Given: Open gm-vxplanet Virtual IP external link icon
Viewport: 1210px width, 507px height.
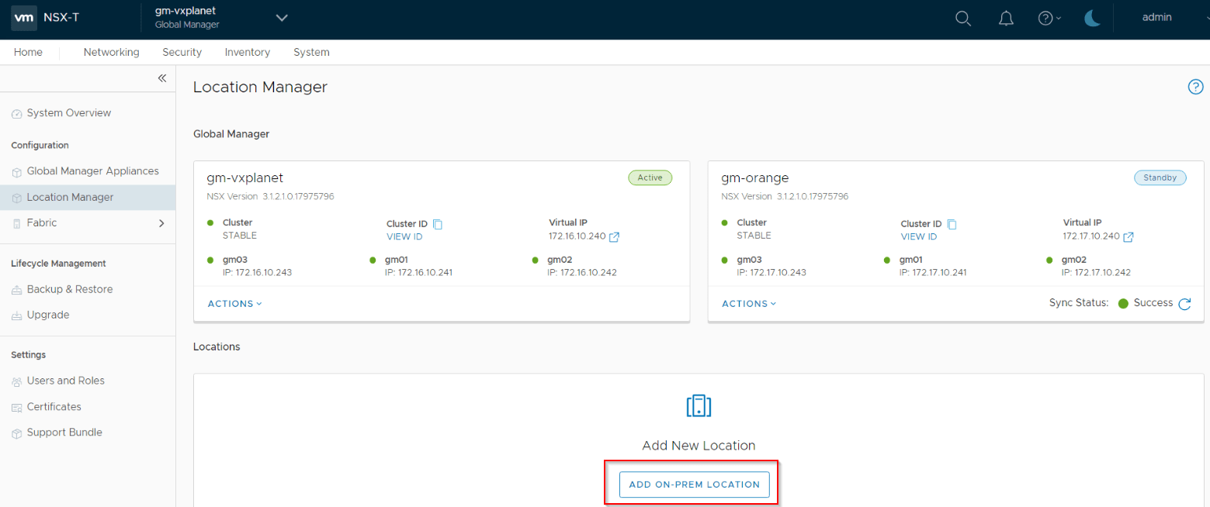Looking at the screenshot, I should coord(614,236).
